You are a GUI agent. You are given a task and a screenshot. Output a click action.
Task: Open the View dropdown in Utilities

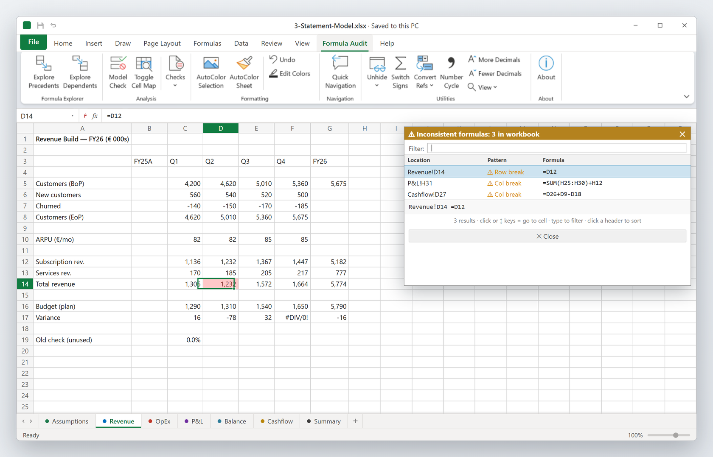[x=482, y=87]
